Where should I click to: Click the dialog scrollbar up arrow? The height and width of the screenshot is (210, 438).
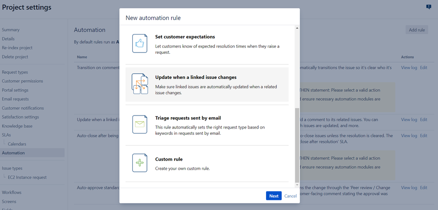[297, 28]
